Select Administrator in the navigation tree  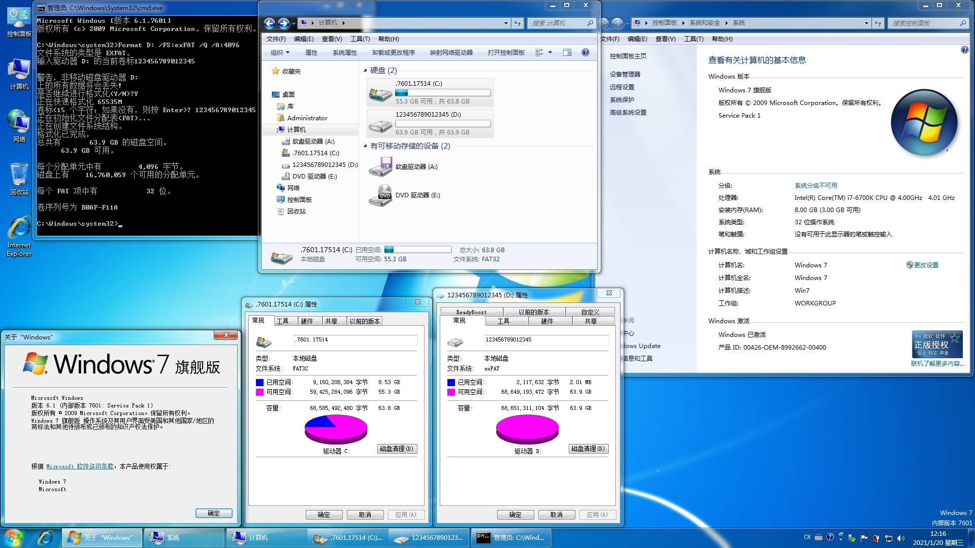(307, 118)
